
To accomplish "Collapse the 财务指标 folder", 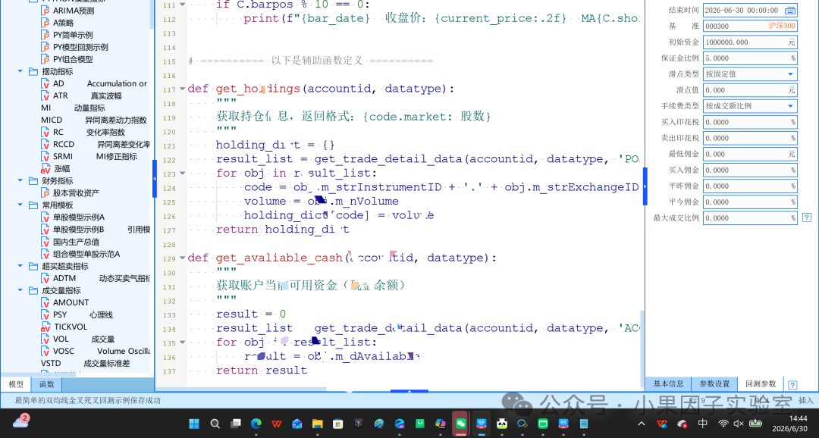I will tap(20, 180).
